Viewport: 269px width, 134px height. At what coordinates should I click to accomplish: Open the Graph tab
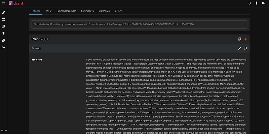pos(119,11)
